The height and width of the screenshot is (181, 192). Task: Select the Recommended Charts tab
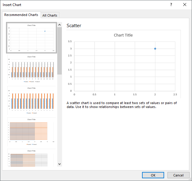(21, 15)
